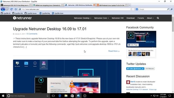Open the Windows Start menu
The height and width of the screenshot is (98, 174).
[x=3, y=96]
